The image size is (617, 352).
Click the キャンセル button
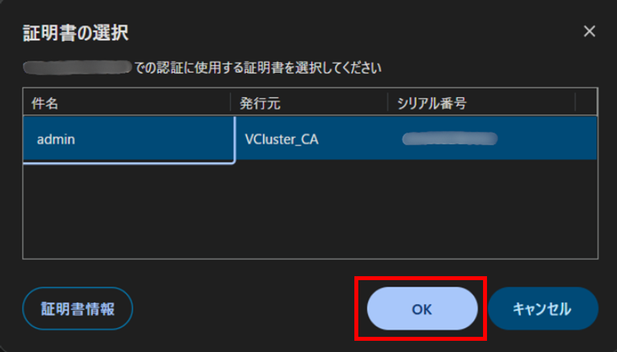542,308
